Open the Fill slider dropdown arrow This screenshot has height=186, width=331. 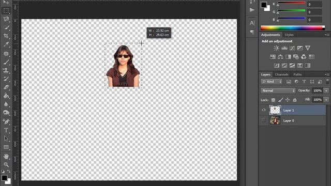pyautogui.click(x=326, y=100)
